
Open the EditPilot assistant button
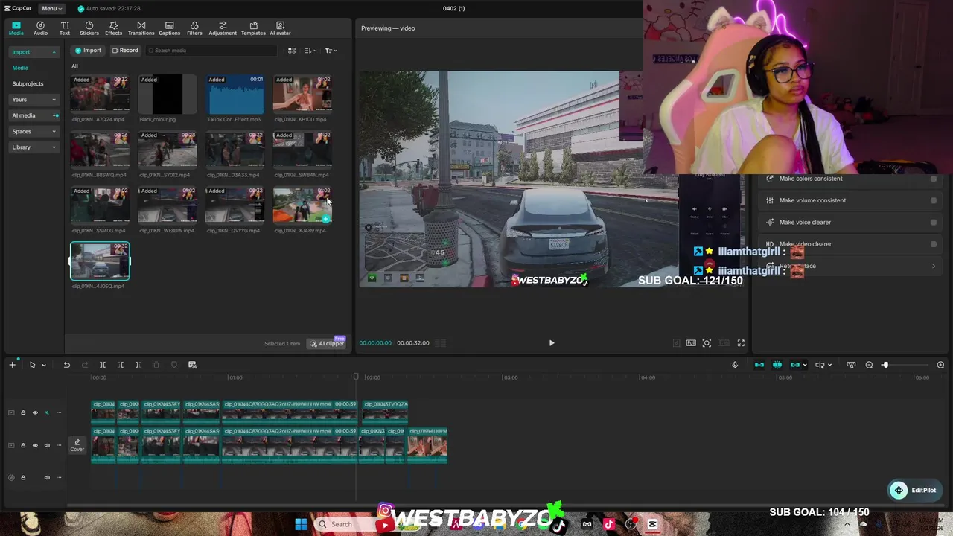tap(916, 490)
